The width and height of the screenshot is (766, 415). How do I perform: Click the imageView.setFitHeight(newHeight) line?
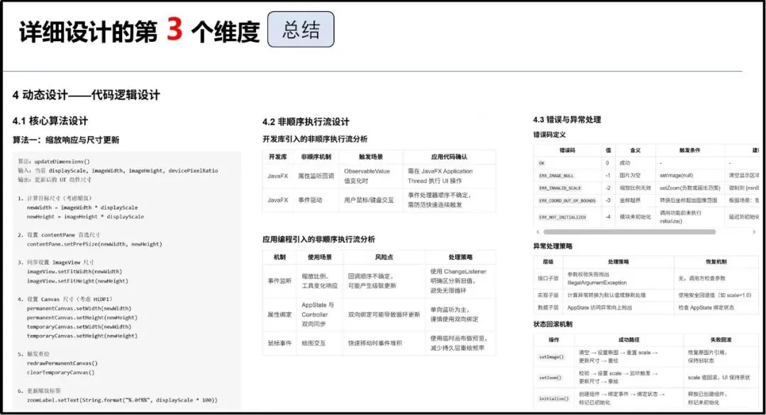77,281
